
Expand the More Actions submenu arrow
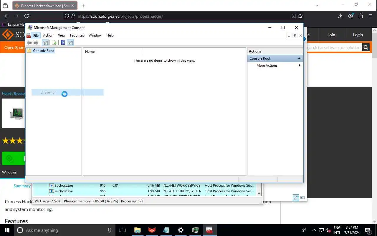(300, 65)
